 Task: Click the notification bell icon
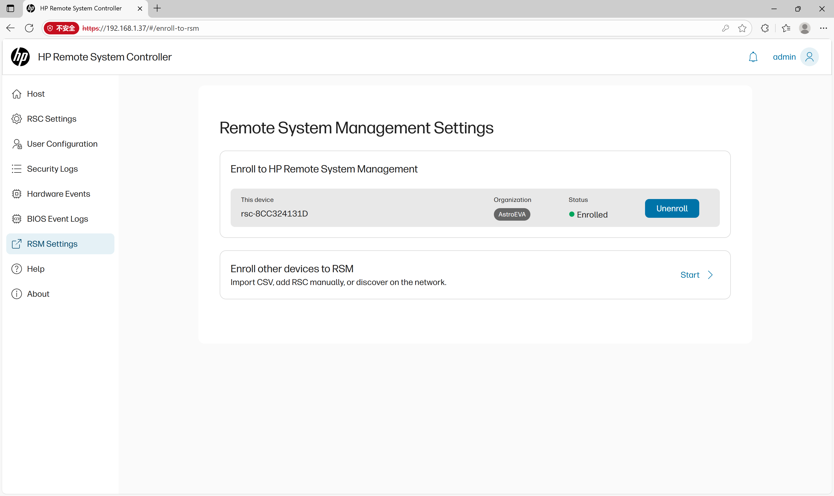pos(753,57)
